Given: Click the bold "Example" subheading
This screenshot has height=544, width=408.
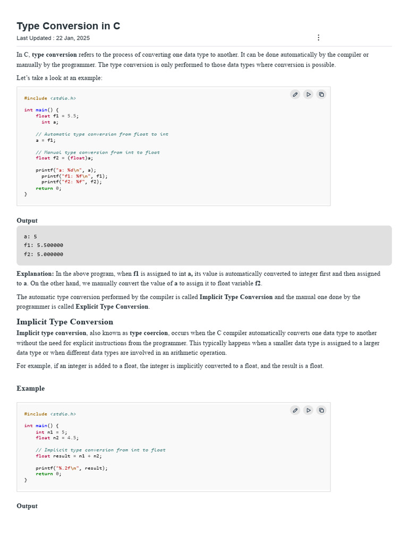Looking at the screenshot, I should [31, 388].
